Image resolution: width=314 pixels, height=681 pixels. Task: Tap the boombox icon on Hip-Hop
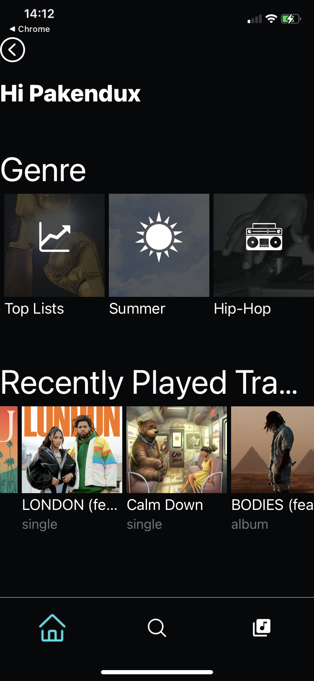(x=264, y=237)
